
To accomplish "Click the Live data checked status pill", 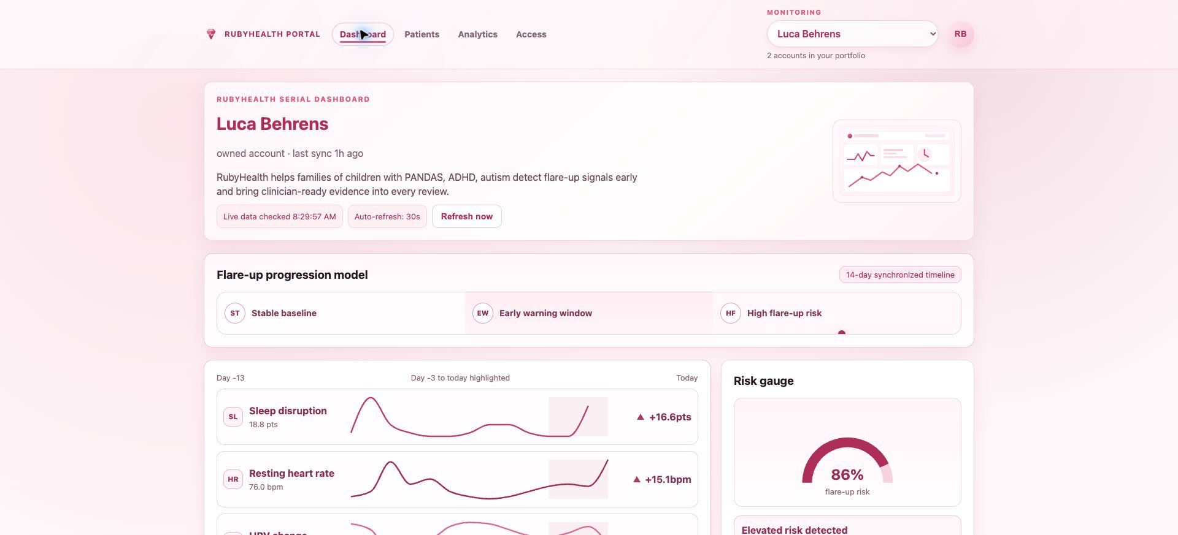I will click(x=279, y=216).
